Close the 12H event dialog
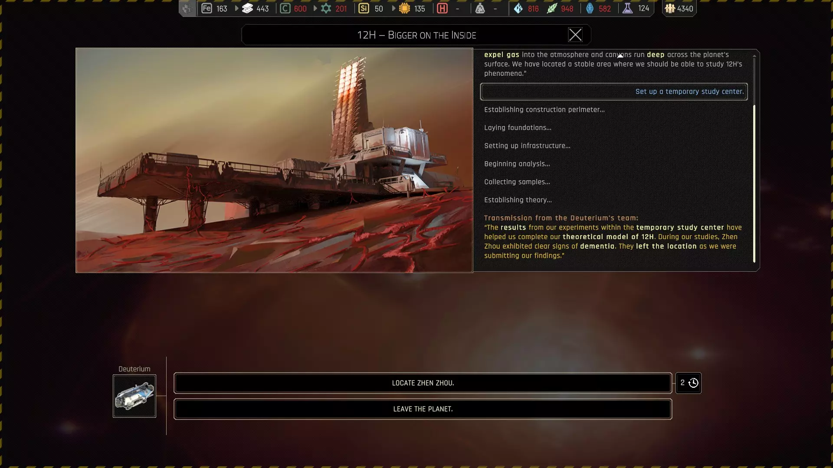Screen dimensions: 833x468 coord(575,35)
